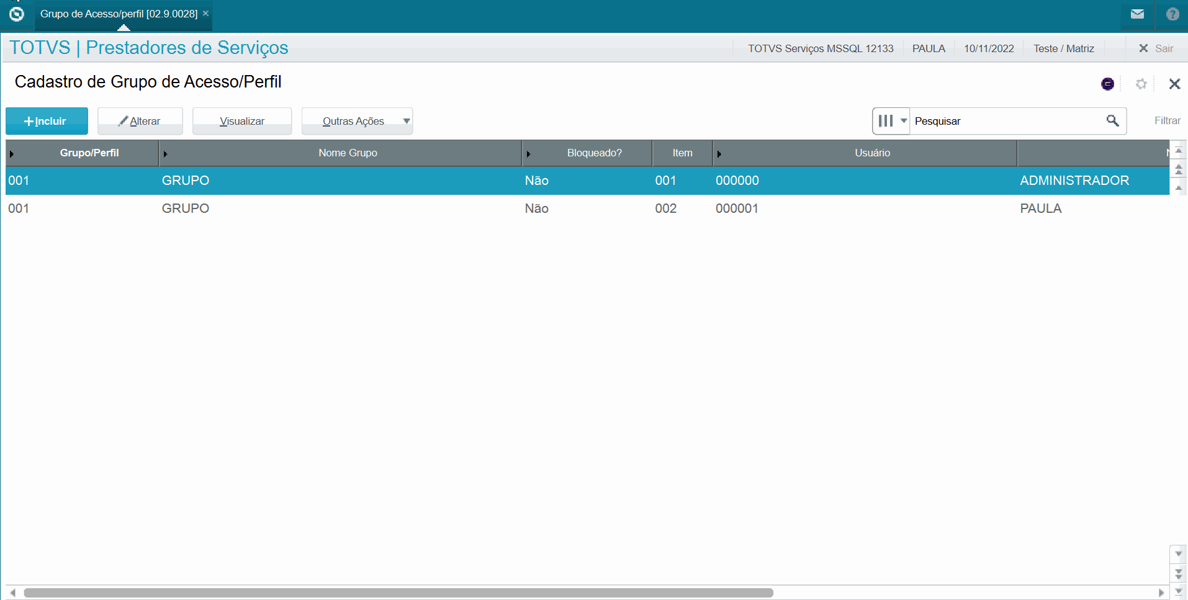Click the horizontal scrollbar left arrow
The height and width of the screenshot is (600, 1188).
13,593
